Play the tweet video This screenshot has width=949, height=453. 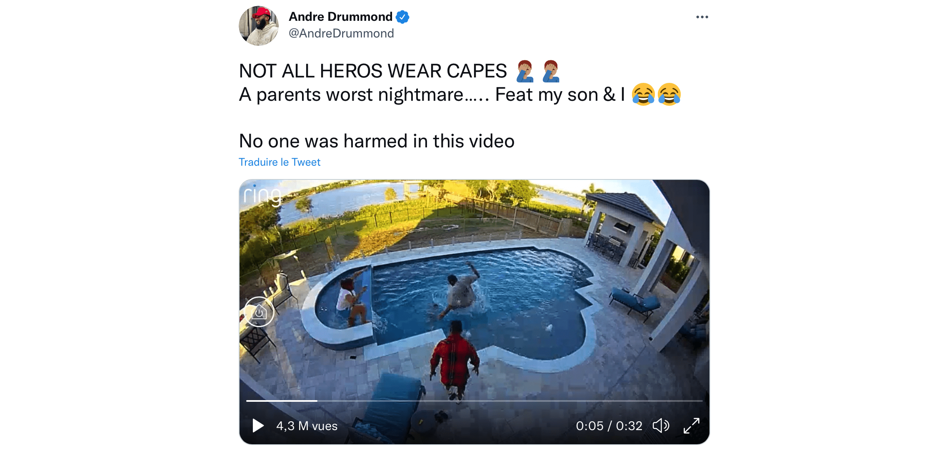coord(258,426)
